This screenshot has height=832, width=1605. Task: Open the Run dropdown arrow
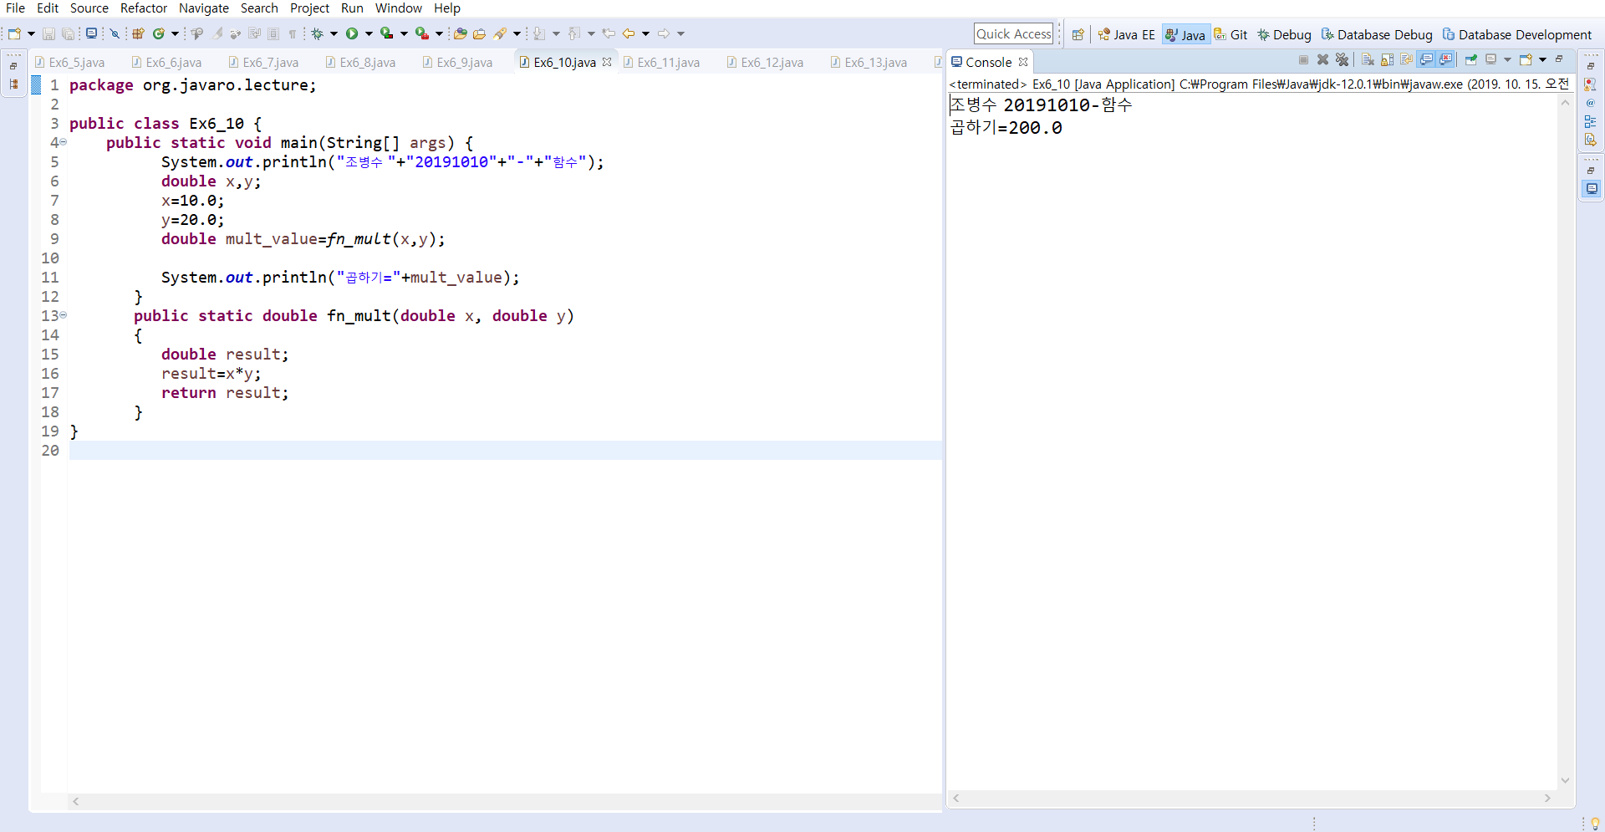369,33
